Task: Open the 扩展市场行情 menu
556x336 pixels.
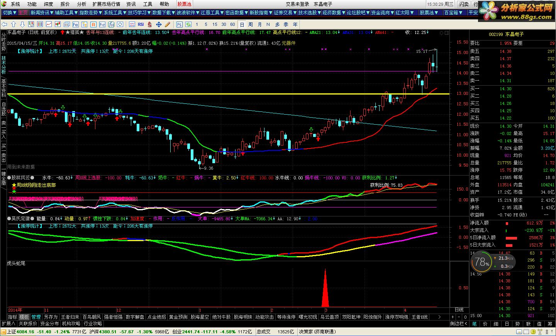Action: click(106, 4)
